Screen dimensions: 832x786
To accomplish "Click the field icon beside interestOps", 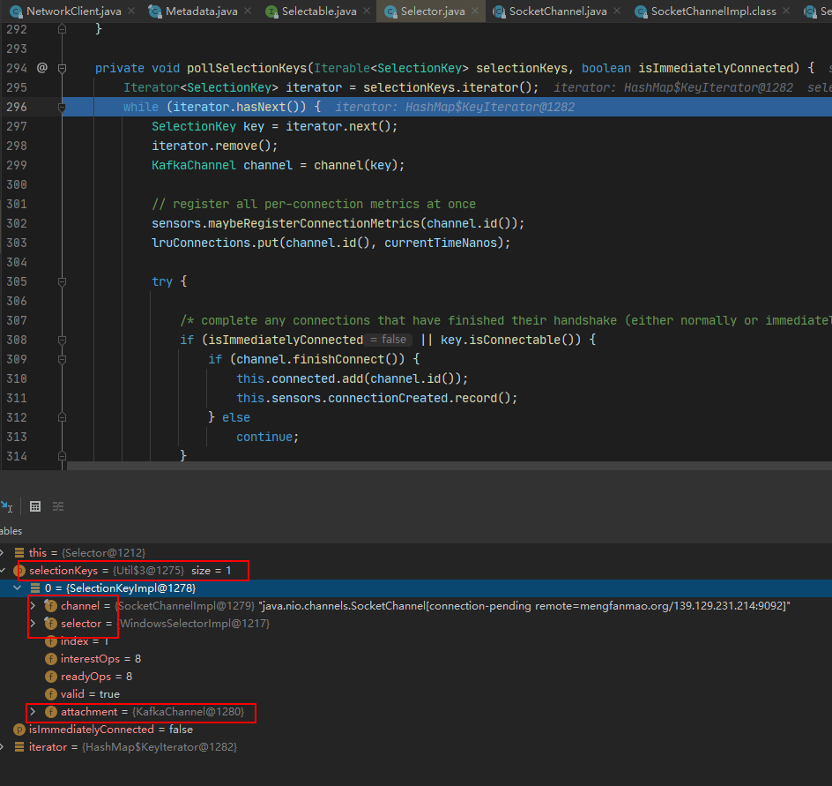I will (x=51, y=659).
